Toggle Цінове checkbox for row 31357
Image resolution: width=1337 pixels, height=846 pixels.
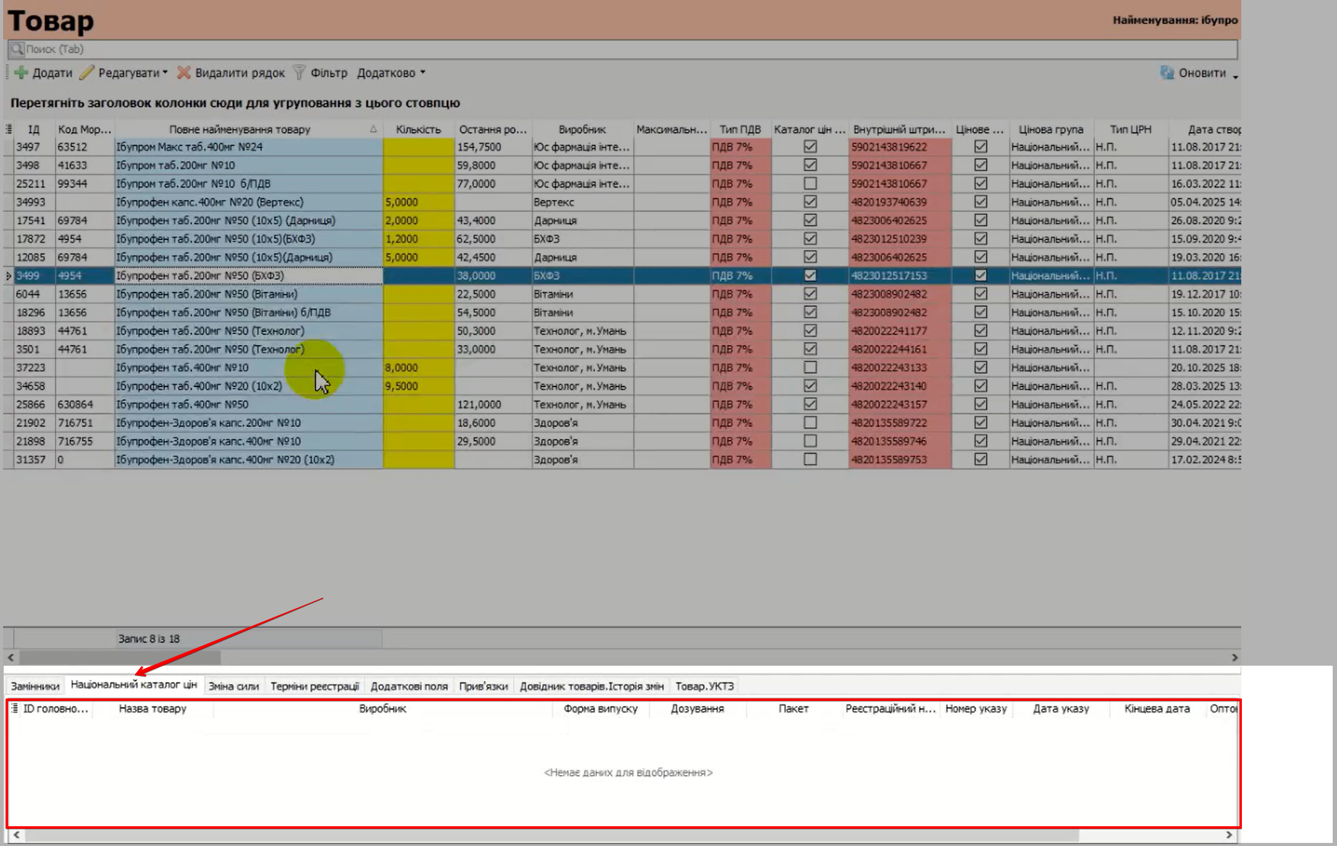point(980,459)
